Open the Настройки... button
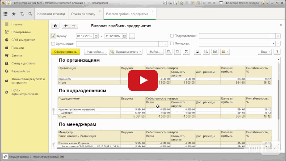The height and width of the screenshot is (161, 286). coord(95,52)
